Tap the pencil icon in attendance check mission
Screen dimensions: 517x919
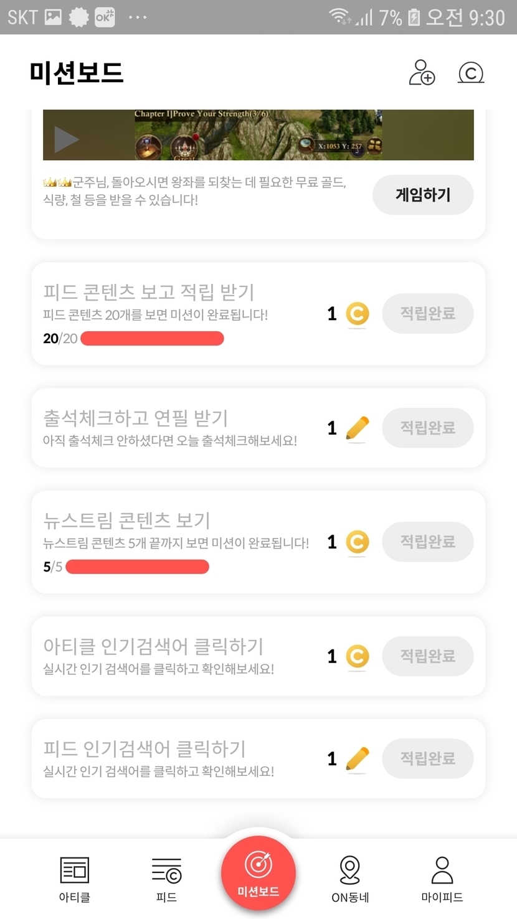click(357, 428)
